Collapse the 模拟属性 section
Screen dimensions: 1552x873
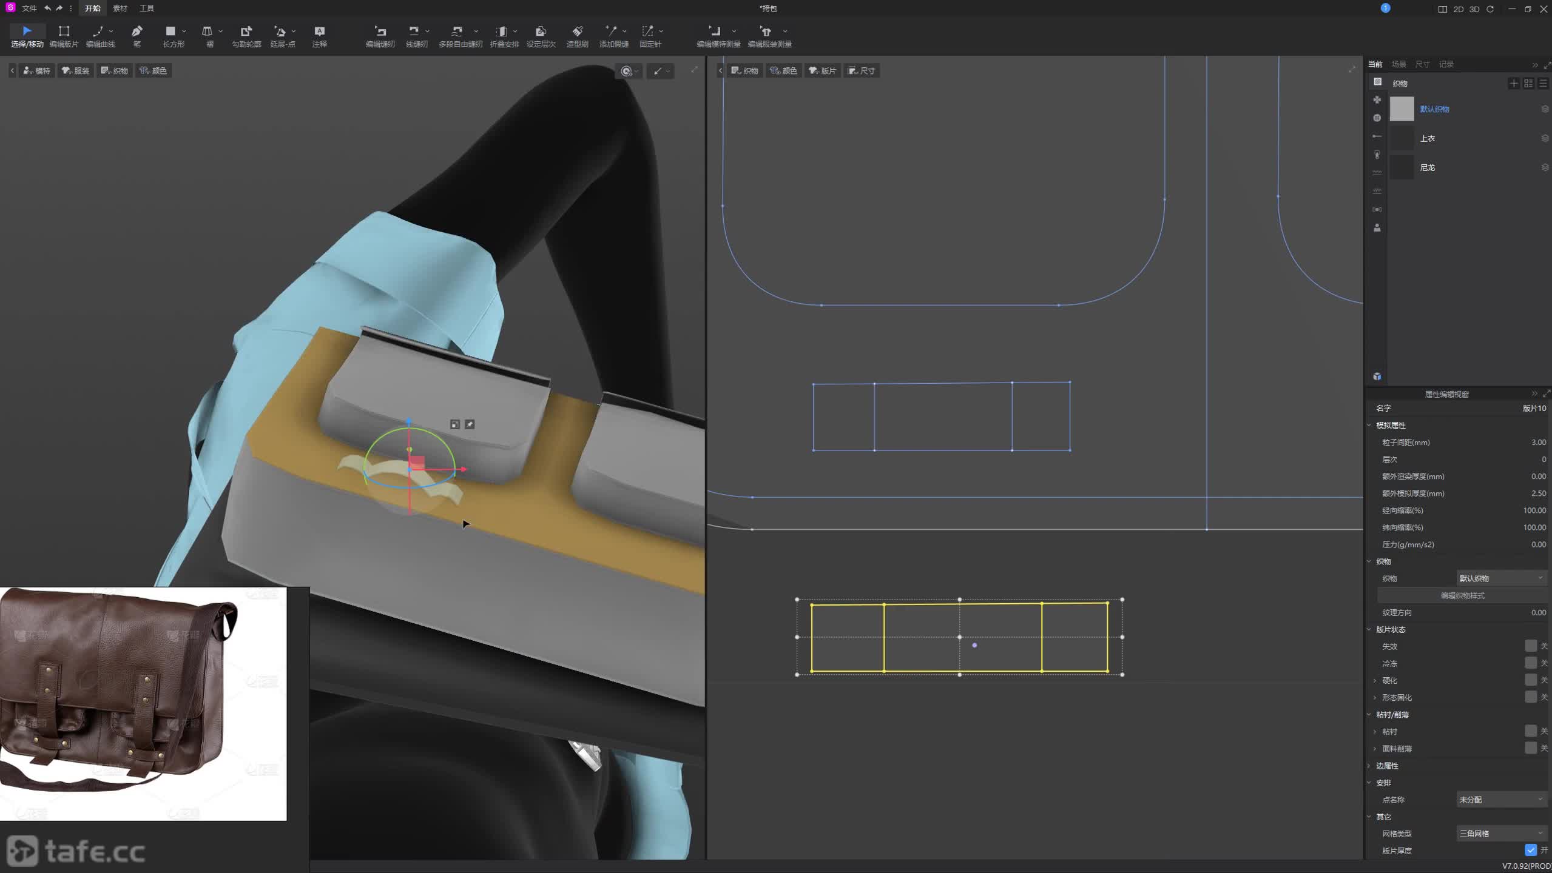click(x=1369, y=425)
